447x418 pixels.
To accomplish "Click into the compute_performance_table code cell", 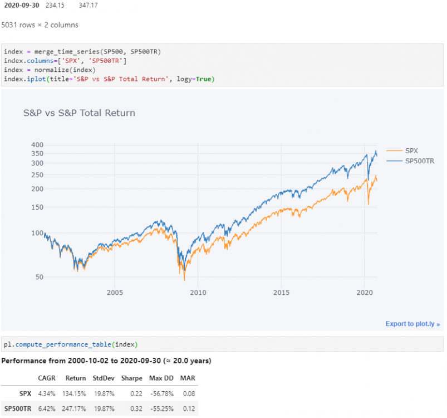I will pyautogui.click(x=222, y=344).
